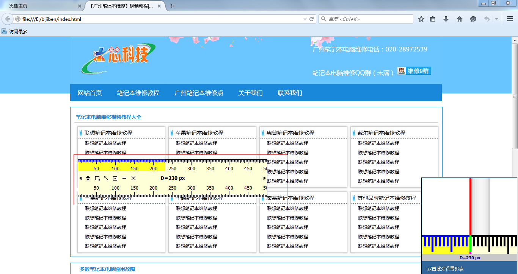Image resolution: width=518 pixels, height=274 pixels.
Task: Show bookmarks list icon in toolbar
Action: pyautogui.click(x=433, y=19)
